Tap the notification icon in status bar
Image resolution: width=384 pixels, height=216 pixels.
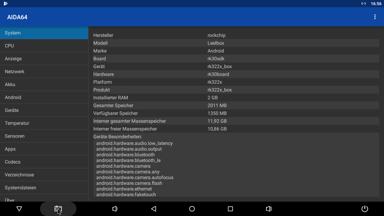(5, 4)
